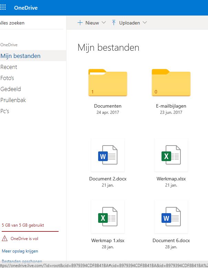This screenshot has height=268, width=208.
Task: Open Pc's in the sidebar
Action: 4,111
